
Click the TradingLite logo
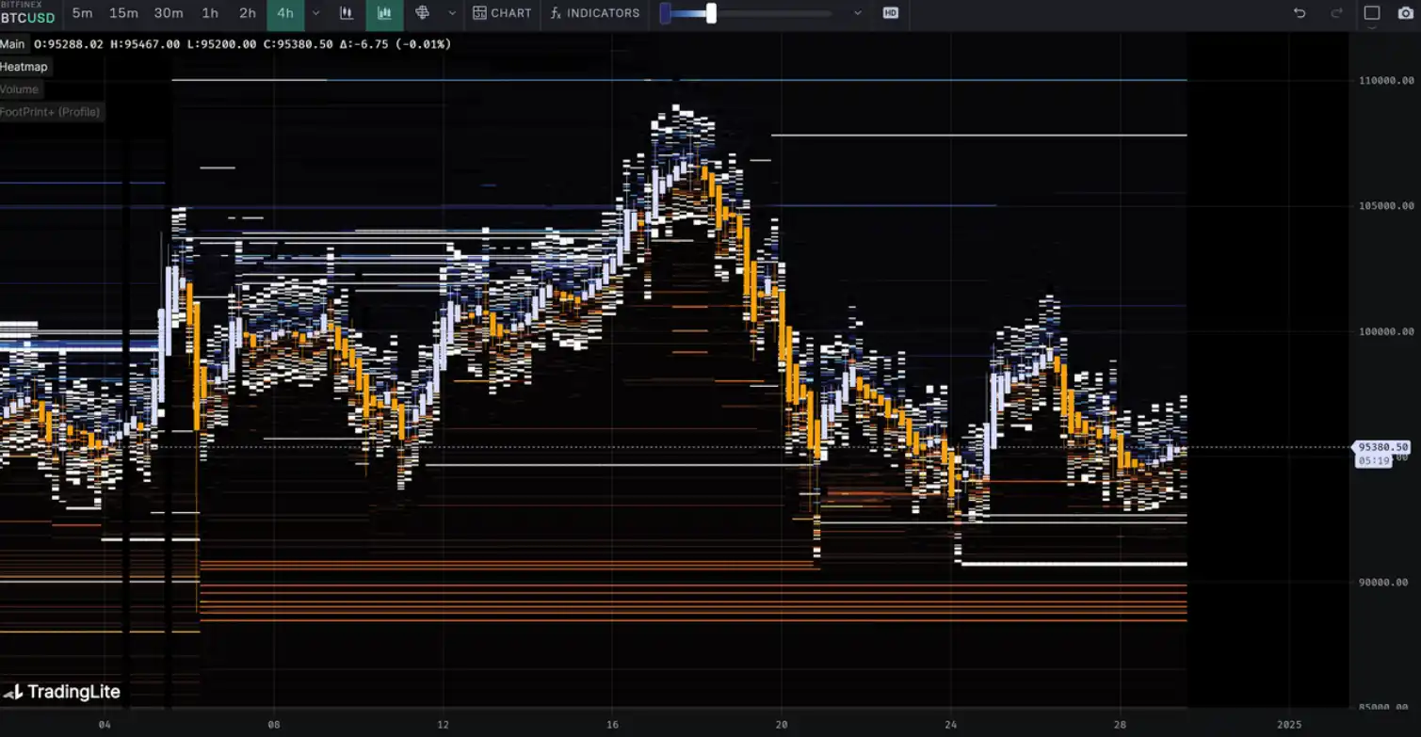[x=62, y=693]
